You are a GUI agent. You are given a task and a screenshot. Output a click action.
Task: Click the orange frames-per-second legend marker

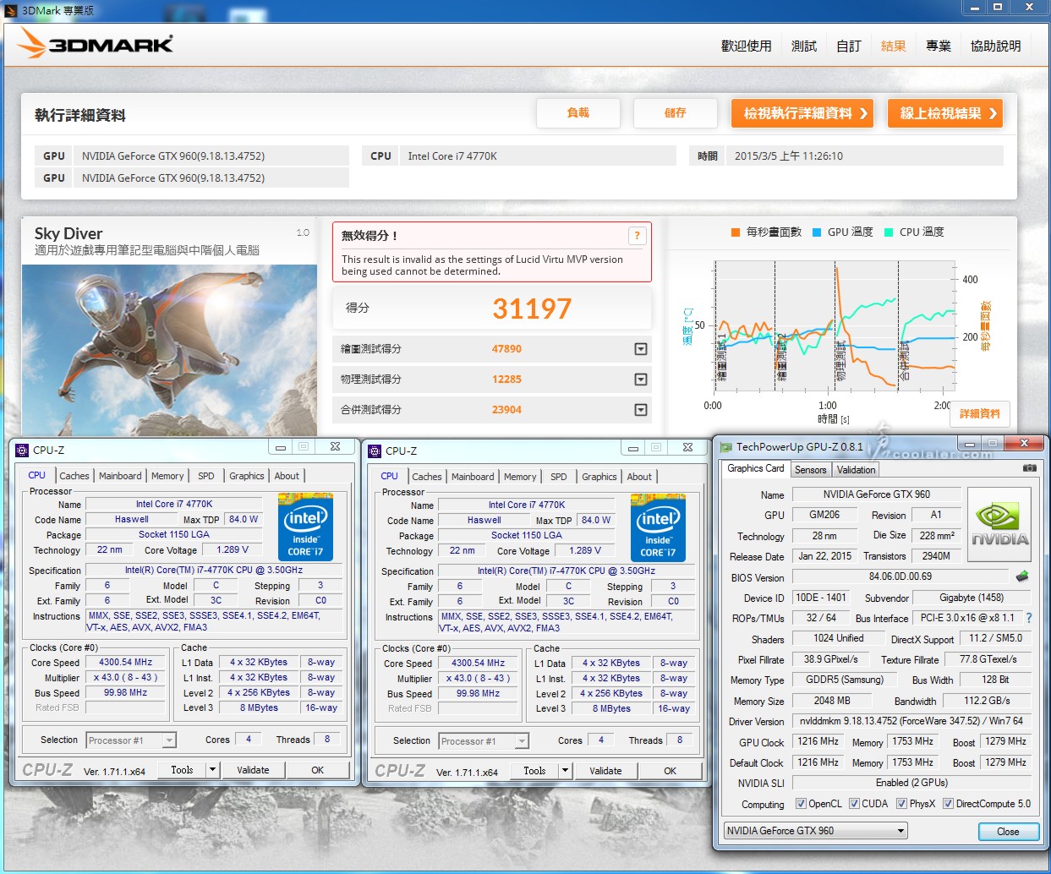pos(736,232)
